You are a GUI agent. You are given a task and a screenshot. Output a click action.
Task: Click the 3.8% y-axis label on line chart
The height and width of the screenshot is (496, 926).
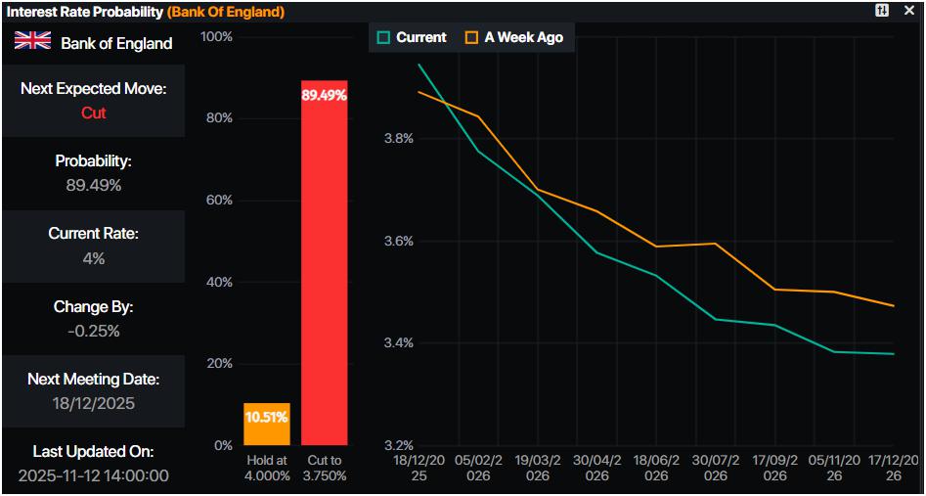click(x=399, y=140)
